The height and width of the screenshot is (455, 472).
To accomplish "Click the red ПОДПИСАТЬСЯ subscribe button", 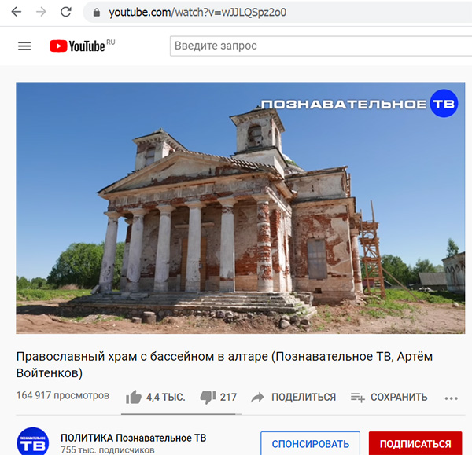I will [415, 444].
